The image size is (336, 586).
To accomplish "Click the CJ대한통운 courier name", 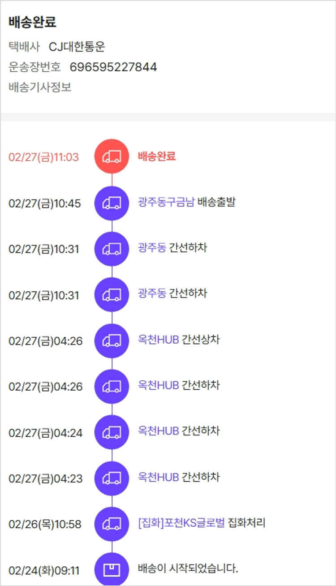I will (77, 47).
